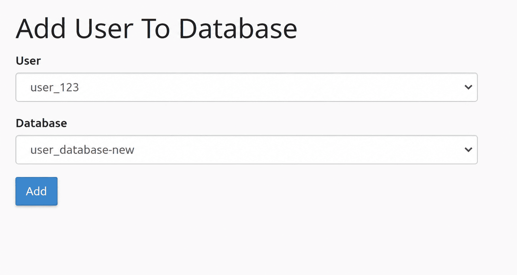Open the Database select box
Screen dimensions: 517x275
coord(247,150)
